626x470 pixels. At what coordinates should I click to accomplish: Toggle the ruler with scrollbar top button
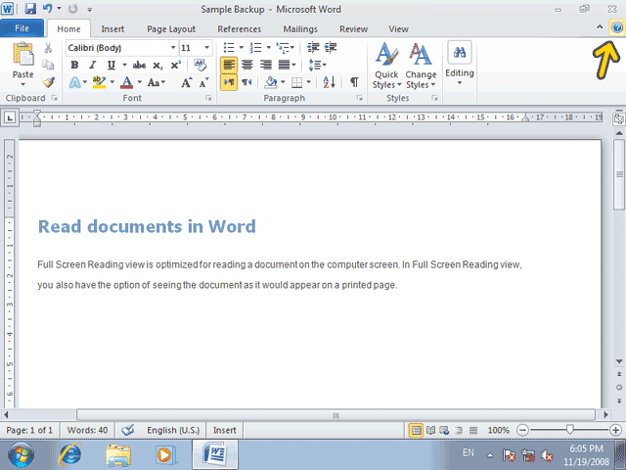[x=619, y=118]
